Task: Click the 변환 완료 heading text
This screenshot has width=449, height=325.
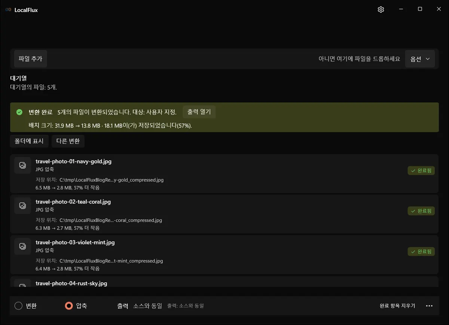Action: tap(40, 112)
